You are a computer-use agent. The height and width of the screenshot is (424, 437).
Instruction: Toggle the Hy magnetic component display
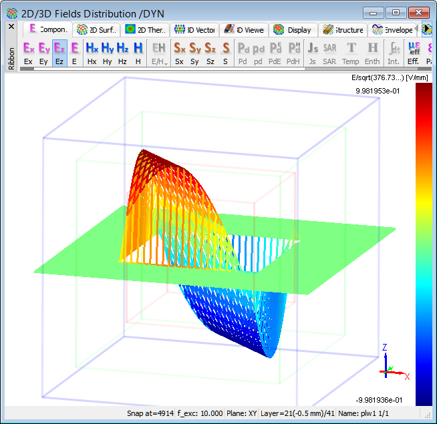[x=107, y=52]
